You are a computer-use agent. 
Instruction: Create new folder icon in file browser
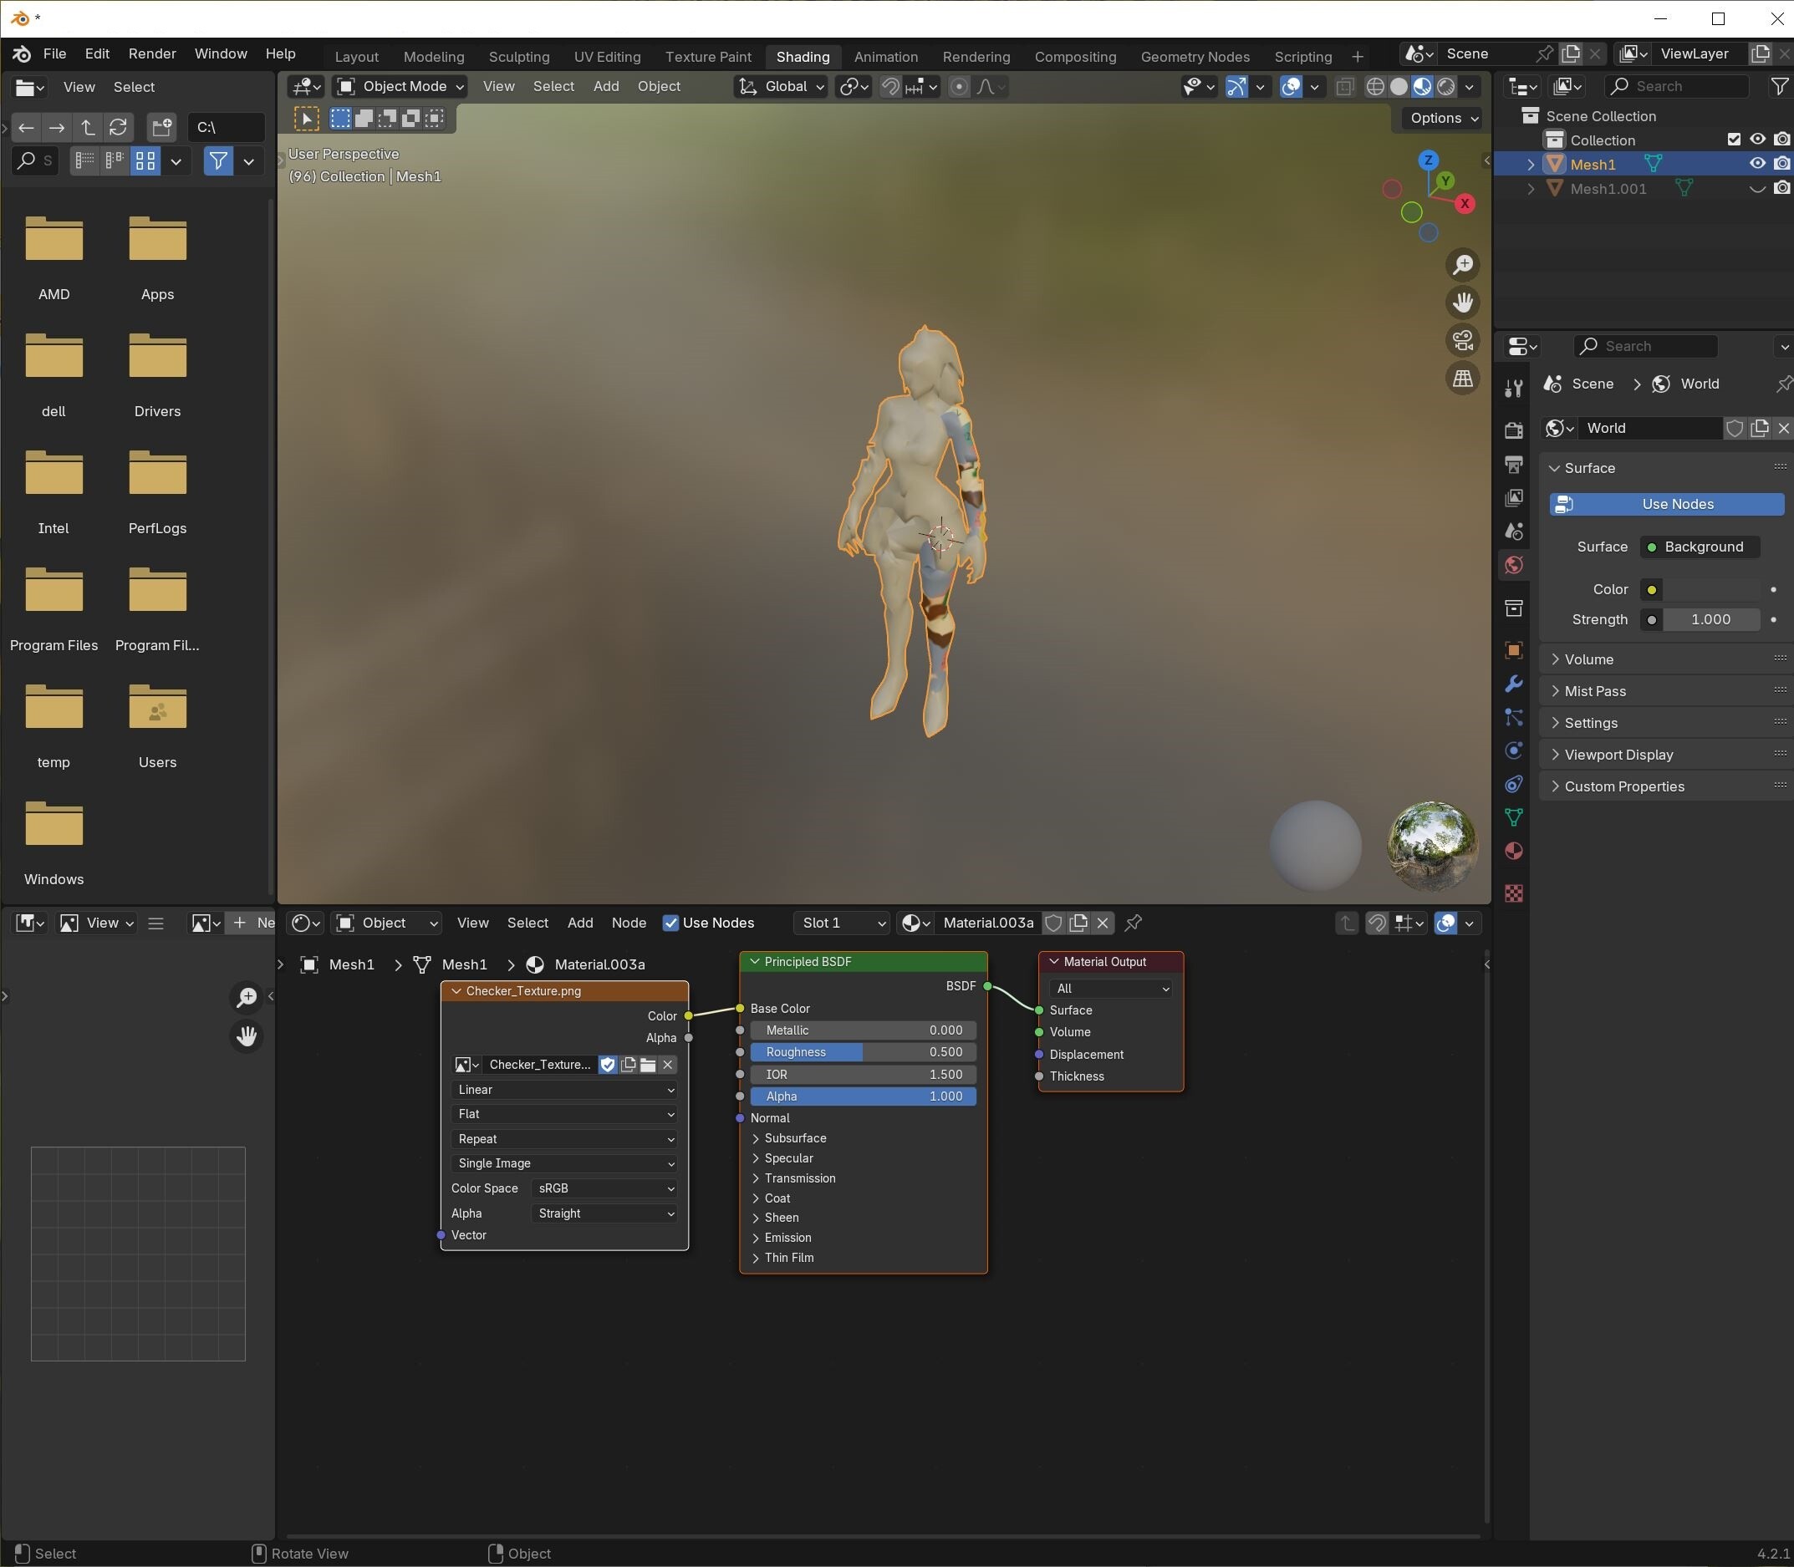162,128
